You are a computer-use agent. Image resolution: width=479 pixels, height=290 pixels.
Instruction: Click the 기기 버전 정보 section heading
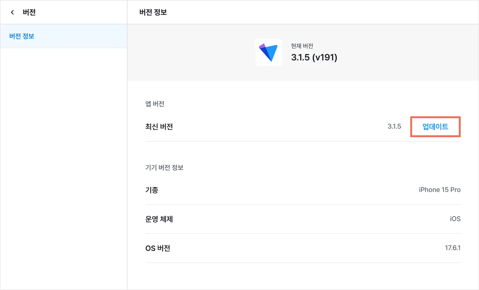[x=164, y=167]
